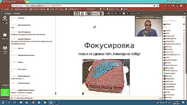Viewport: 187px width, 105px height.
Task: Click the red extension icon in the browser toolbar
Action: click(162, 6)
